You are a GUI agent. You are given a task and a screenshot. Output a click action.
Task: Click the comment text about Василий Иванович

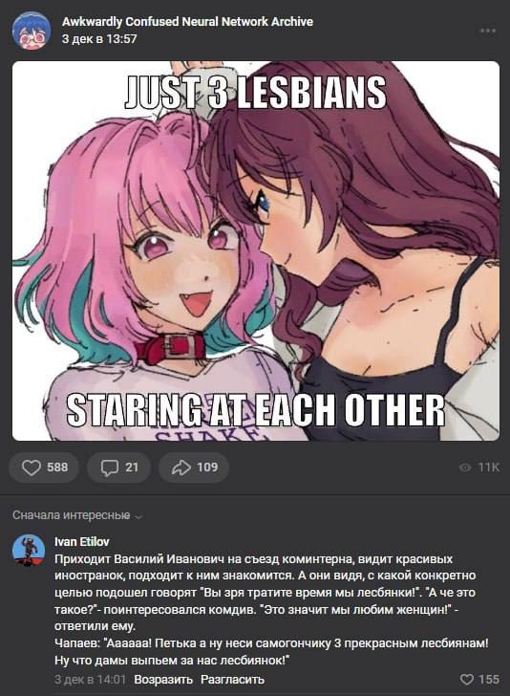[271, 609]
